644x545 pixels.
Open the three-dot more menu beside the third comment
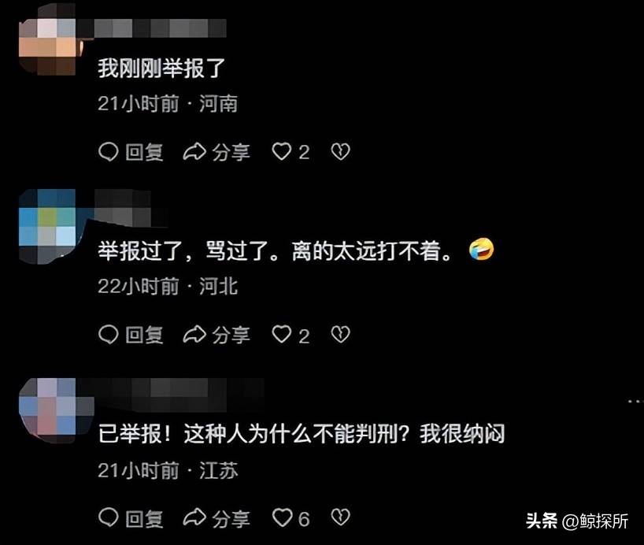click(x=635, y=401)
